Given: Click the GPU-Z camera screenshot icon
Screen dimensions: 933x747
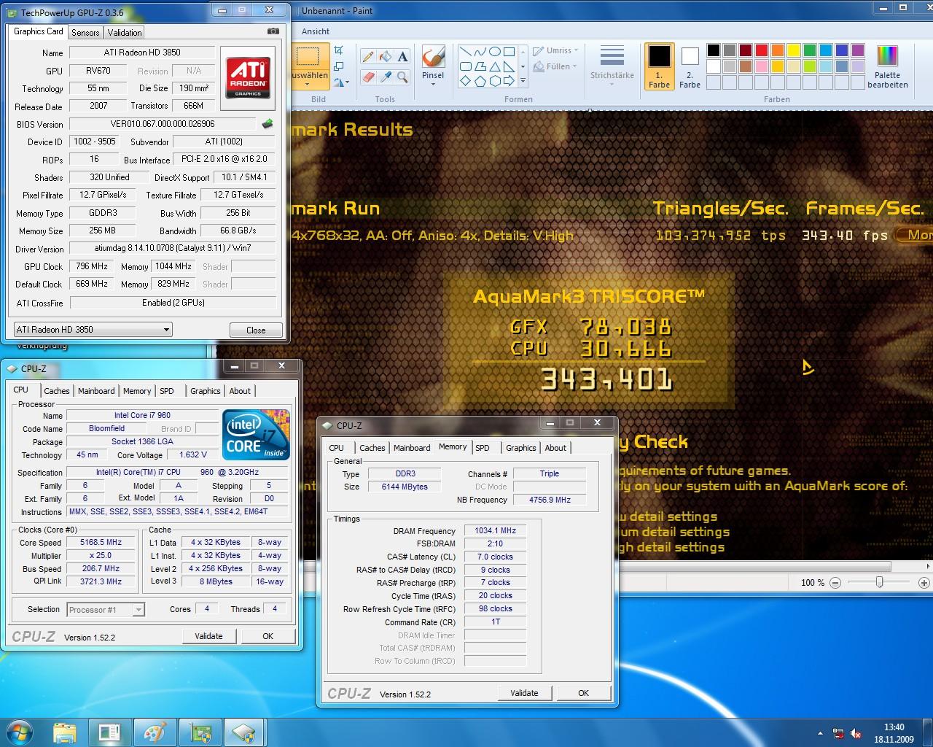Looking at the screenshot, I should 273,31.
